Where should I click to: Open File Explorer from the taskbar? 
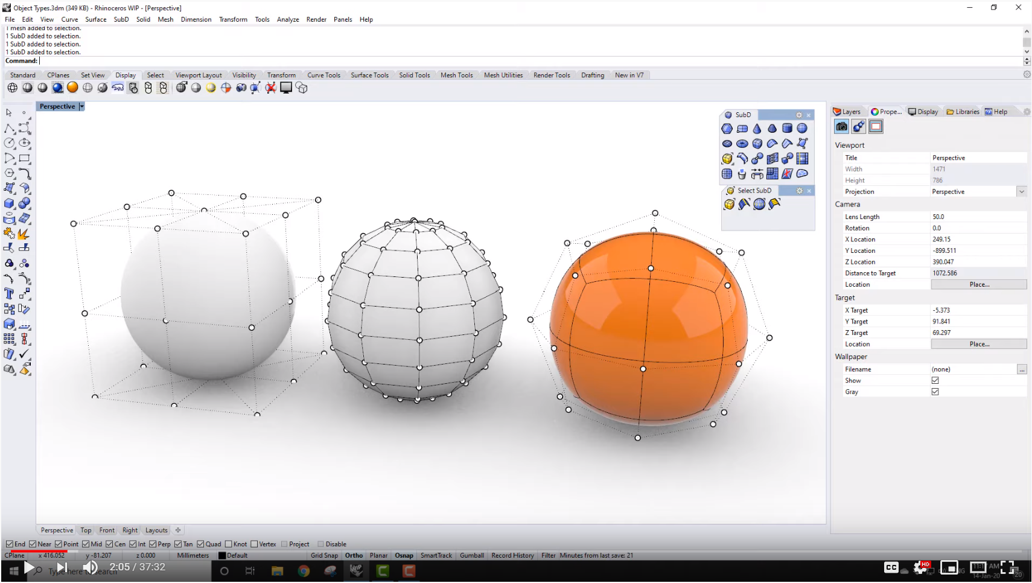click(277, 570)
